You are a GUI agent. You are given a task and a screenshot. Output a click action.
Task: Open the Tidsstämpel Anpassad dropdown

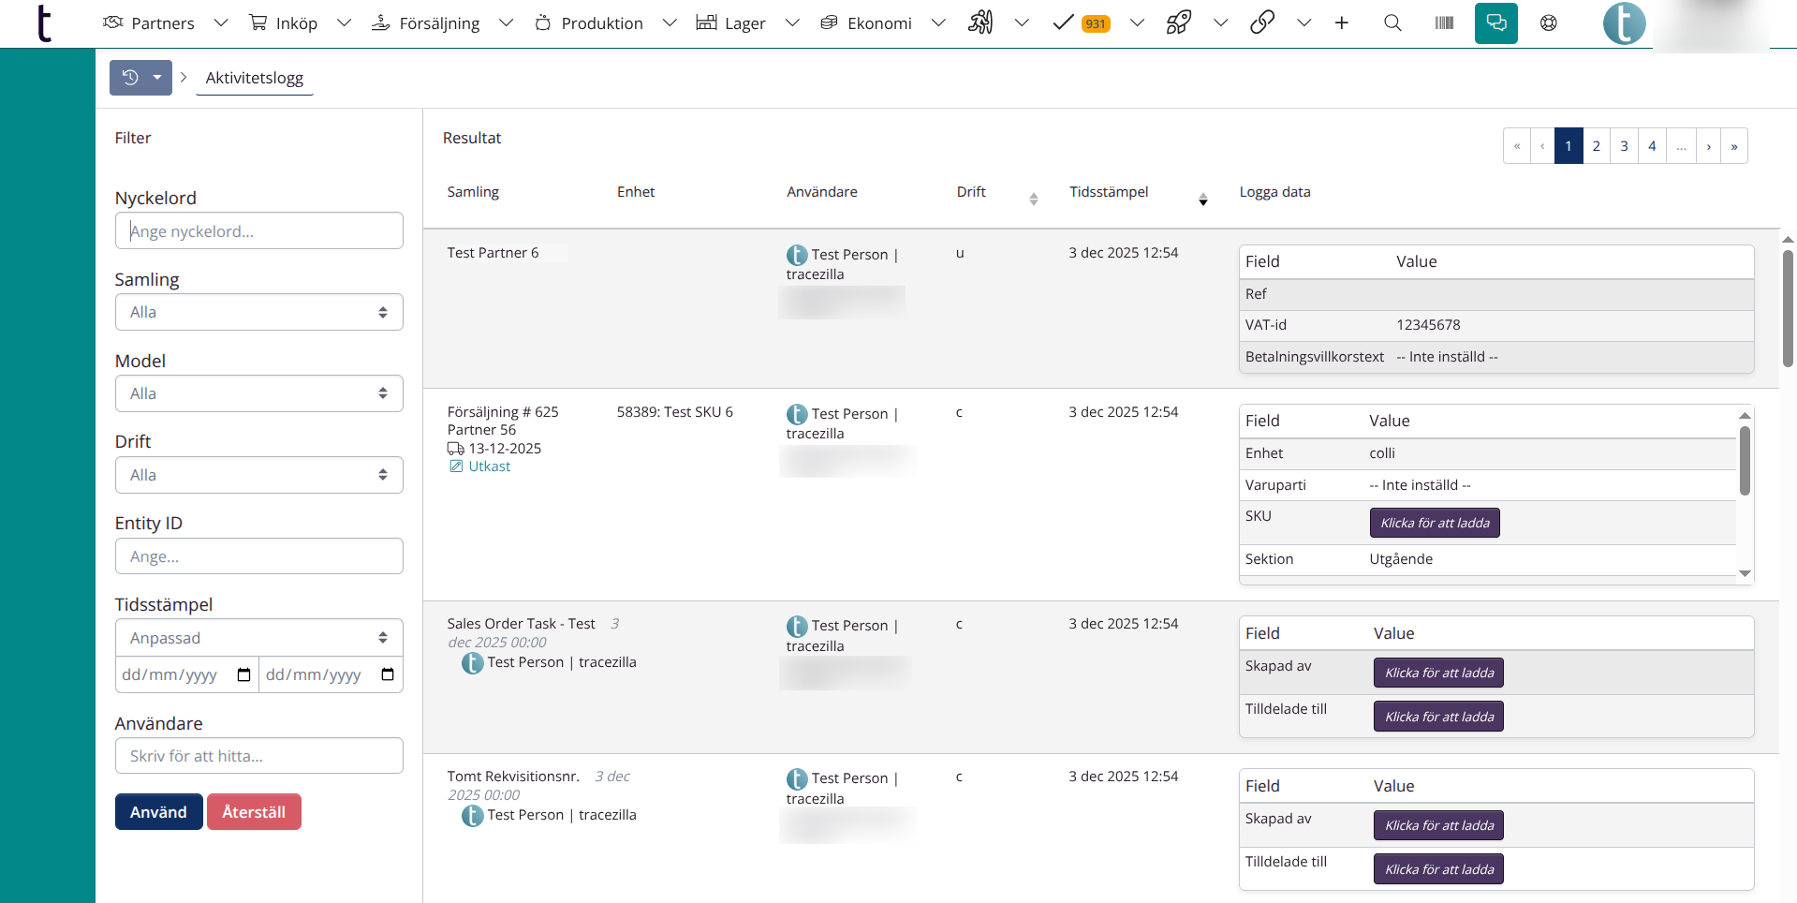[x=258, y=638]
